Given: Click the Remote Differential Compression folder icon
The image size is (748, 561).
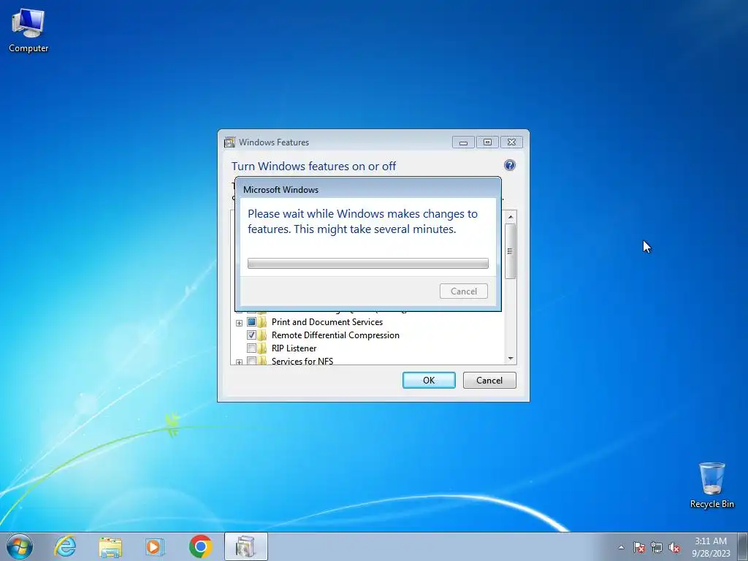Looking at the screenshot, I should click(262, 335).
